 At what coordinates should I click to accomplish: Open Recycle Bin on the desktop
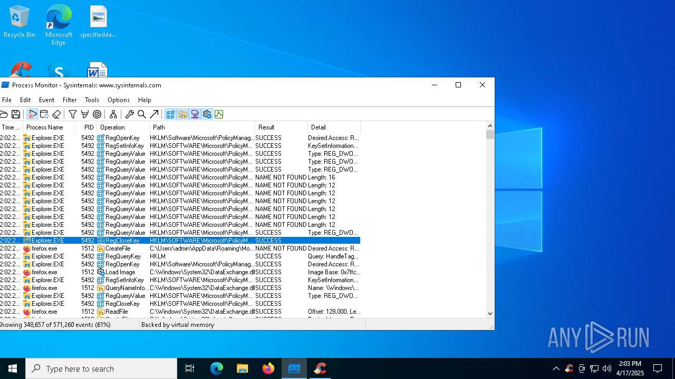[x=20, y=22]
